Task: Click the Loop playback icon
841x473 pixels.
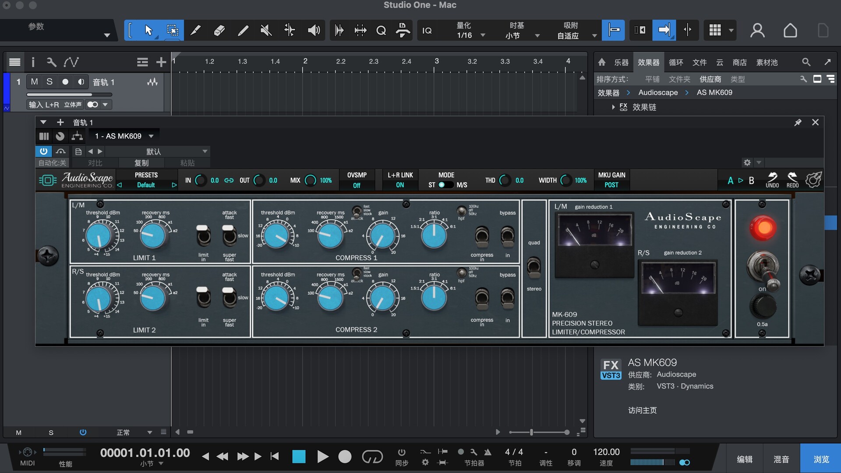Action: (372, 457)
